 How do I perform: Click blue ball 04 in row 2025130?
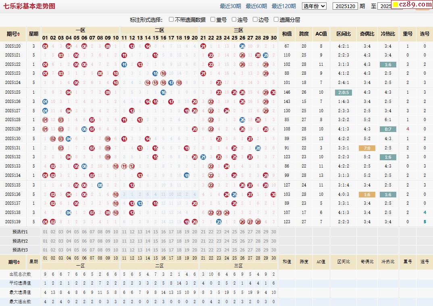[69, 139]
